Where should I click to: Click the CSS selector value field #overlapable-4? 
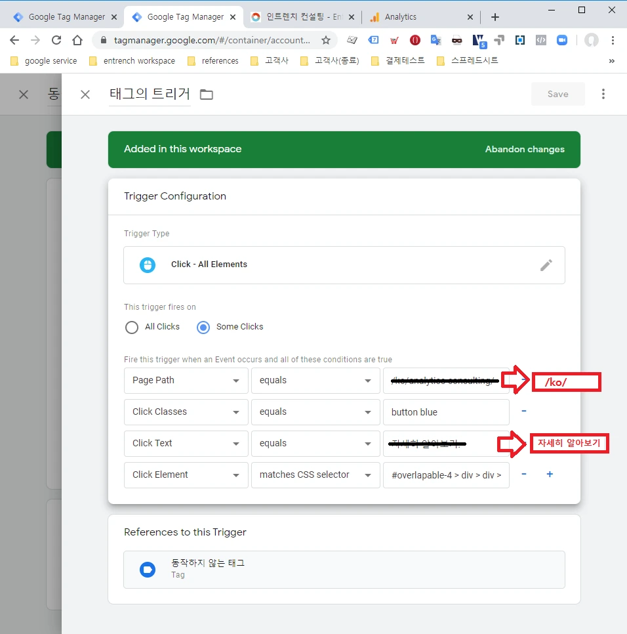point(446,475)
